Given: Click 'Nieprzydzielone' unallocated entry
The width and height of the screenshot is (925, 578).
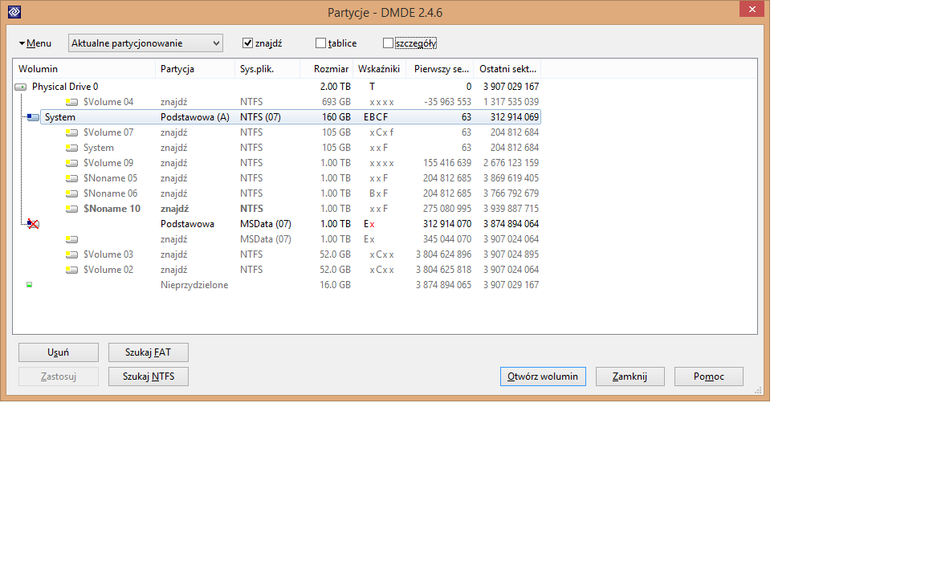Looking at the screenshot, I should point(194,286).
